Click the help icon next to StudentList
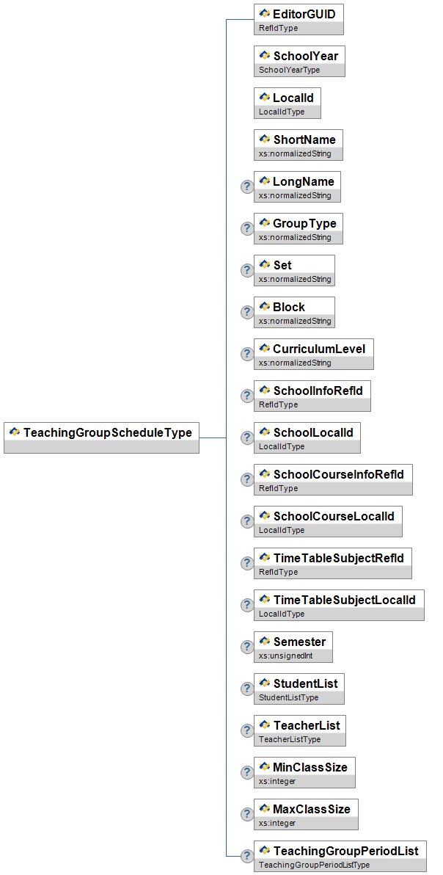Viewport: 443px width, 875px height. [247, 689]
